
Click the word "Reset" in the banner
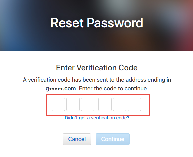67,23
